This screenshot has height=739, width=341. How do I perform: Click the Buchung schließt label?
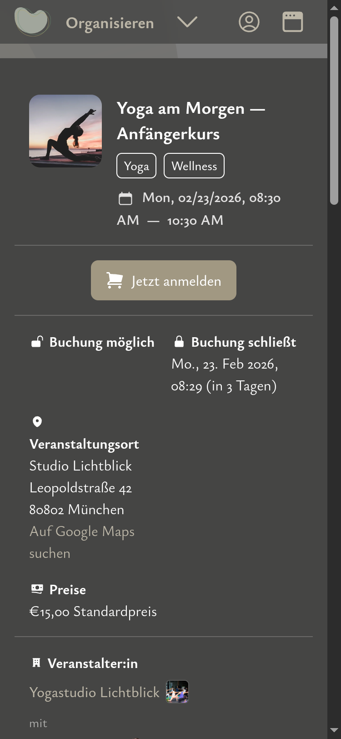pos(244,342)
